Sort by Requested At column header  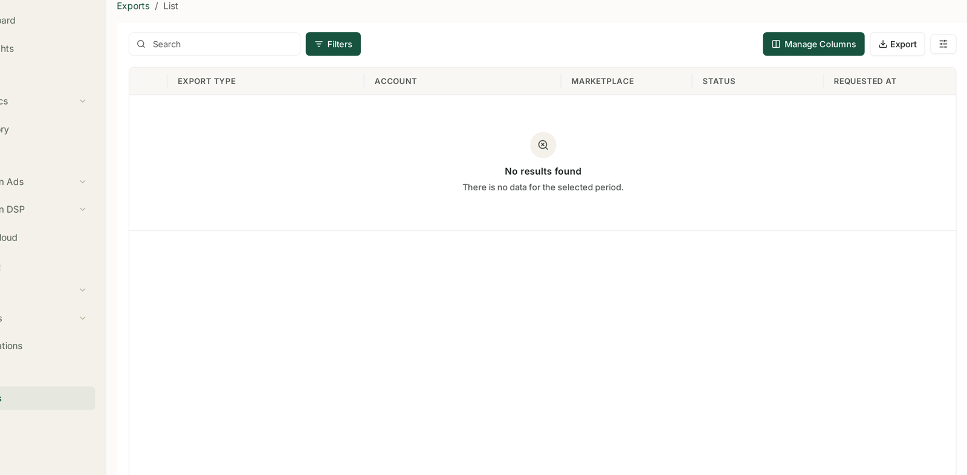[x=865, y=81]
